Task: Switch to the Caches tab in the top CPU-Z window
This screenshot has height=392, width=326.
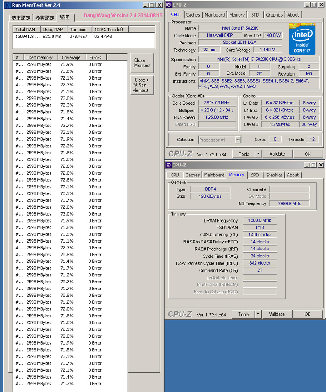Action: pyautogui.click(x=193, y=15)
